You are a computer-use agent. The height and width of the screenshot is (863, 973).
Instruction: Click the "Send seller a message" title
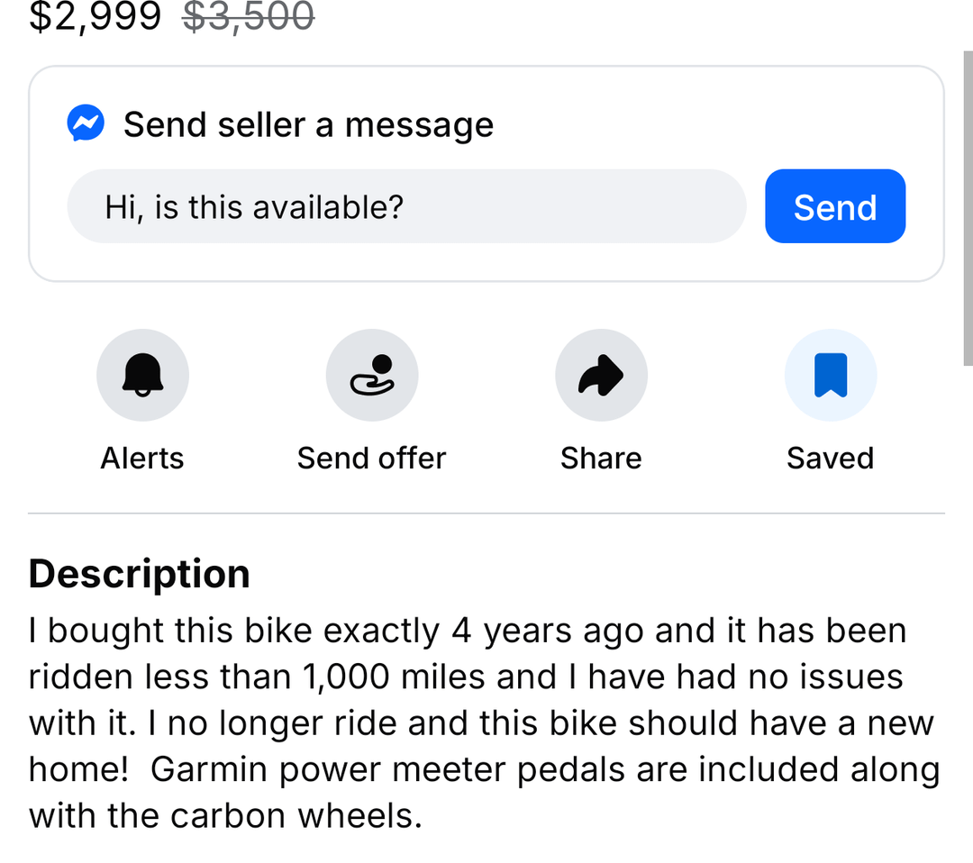pos(308,124)
